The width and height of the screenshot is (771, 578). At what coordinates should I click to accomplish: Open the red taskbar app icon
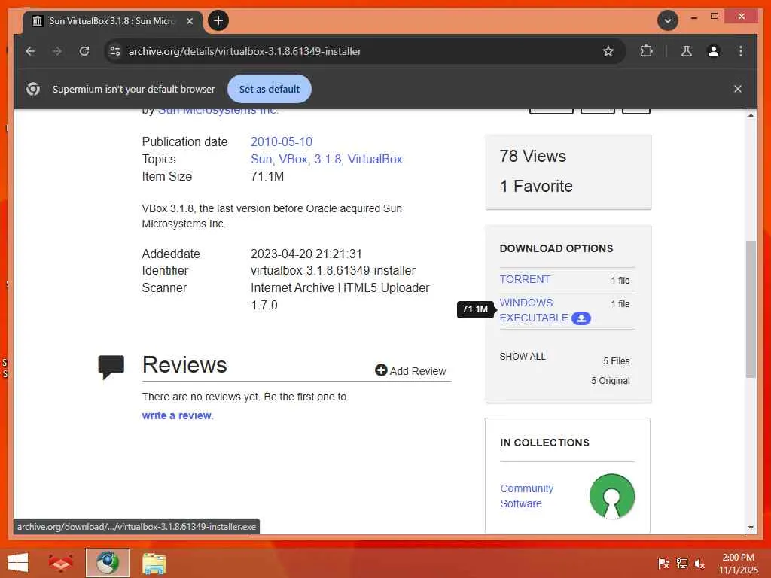point(61,563)
